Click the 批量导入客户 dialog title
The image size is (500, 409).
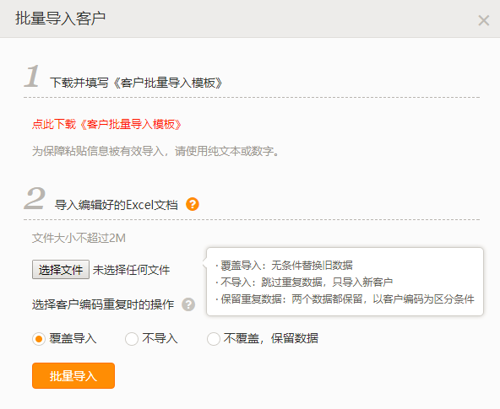coord(60,19)
